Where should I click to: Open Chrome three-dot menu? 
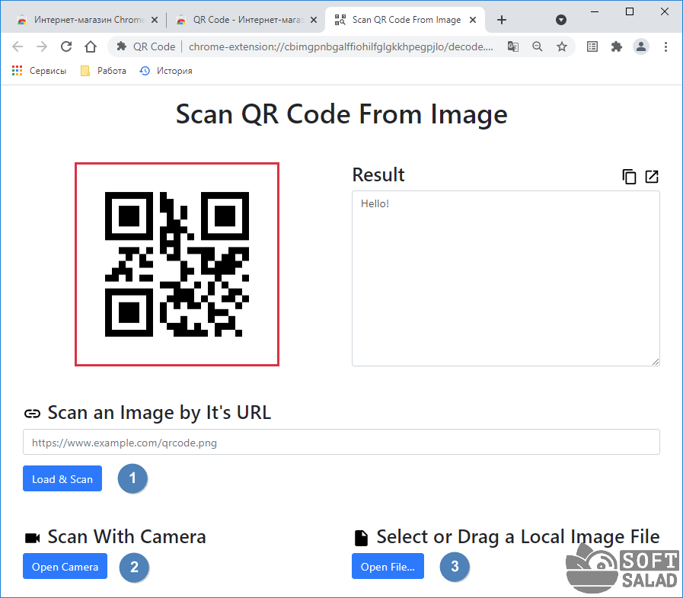pos(666,46)
